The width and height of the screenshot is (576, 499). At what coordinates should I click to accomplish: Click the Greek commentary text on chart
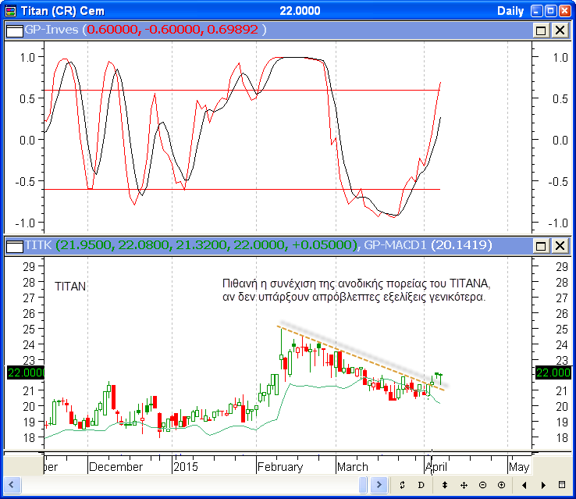(357, 290)
